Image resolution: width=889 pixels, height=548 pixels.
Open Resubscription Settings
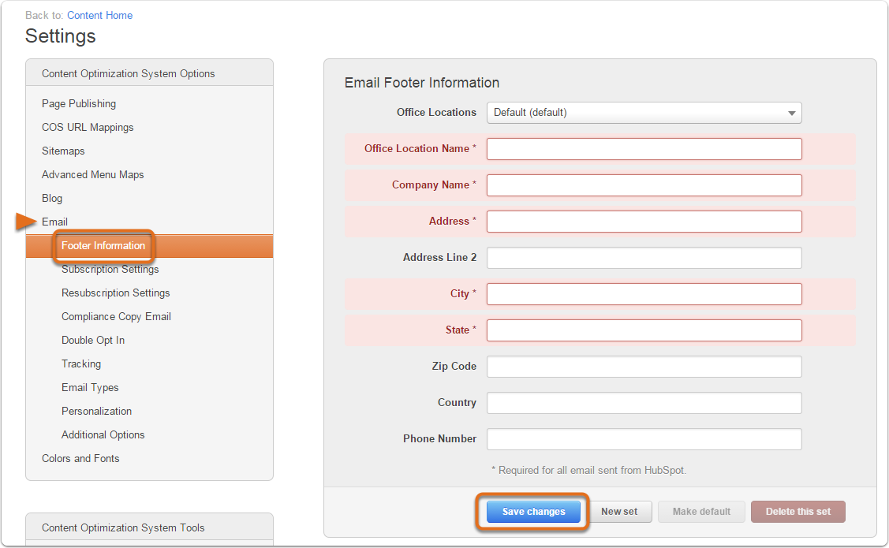click(x=116, y=293)
